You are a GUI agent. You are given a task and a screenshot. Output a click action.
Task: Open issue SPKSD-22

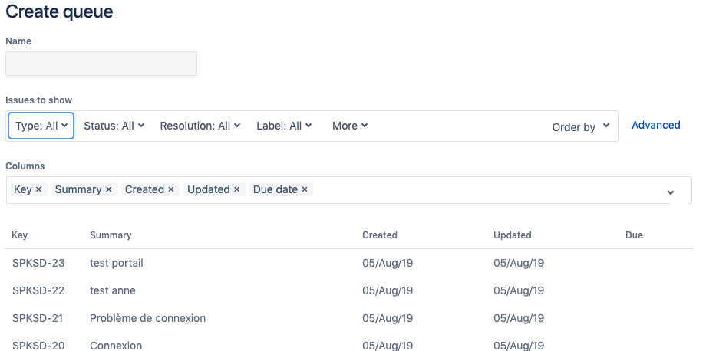pyautogui.click(x=38, y=290)
